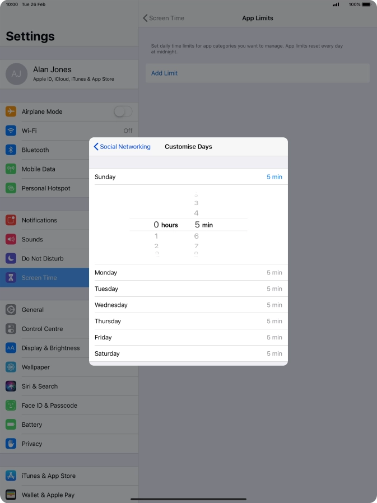The image size is (377, 503).
Task: Select 1 in the hours picker
Action: pyautogui.click(x=156, y=236)
